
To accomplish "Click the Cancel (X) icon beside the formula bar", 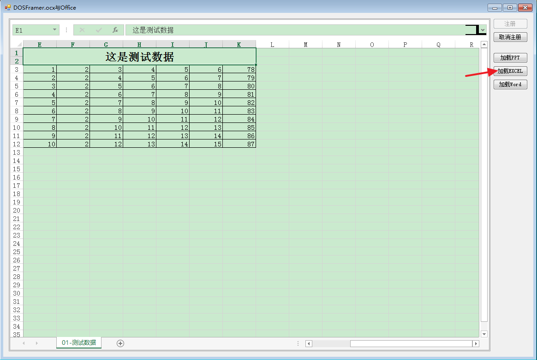I will (x=81, y=30).
